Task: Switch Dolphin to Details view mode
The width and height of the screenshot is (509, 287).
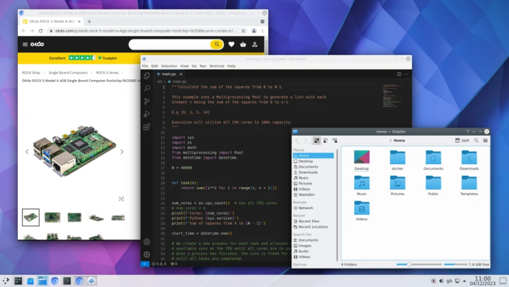Action: tap(334, 140)
